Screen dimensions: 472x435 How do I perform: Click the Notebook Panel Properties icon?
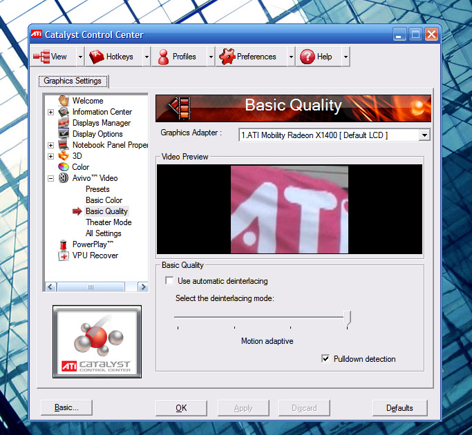click(x=64, y=145)
